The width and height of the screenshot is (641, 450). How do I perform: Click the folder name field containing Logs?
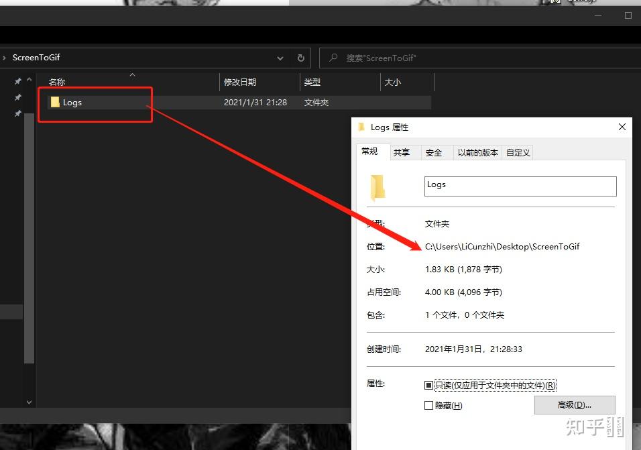[520, 186]
